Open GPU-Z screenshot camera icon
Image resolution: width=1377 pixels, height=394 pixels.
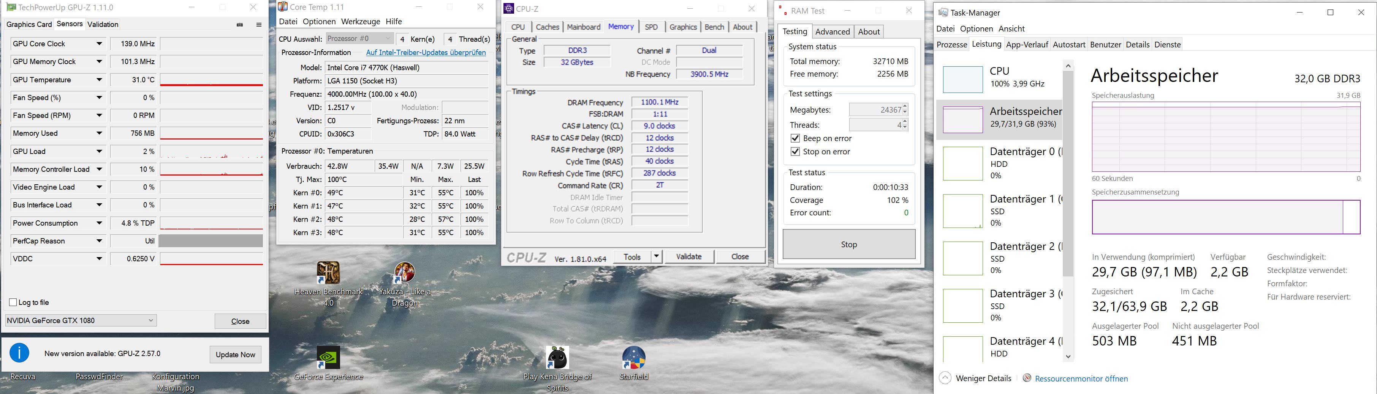[x=240, y=25]
